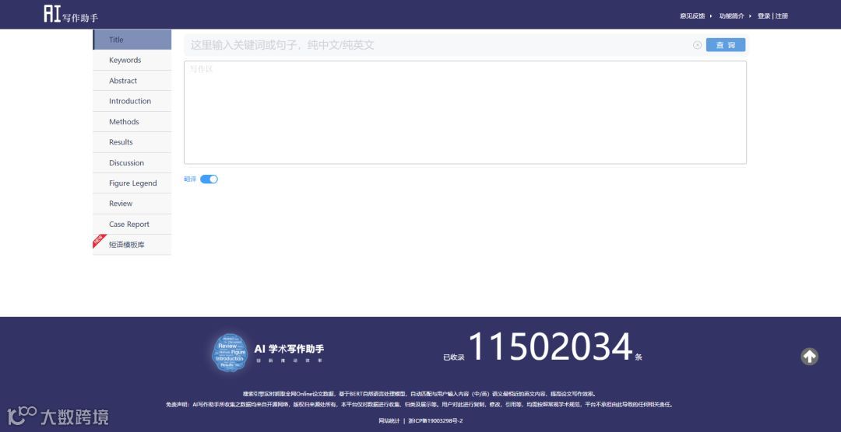Viewport: 841px width, 432px height.
Task: Select the Discussion tab
Action: pos(132,162)
